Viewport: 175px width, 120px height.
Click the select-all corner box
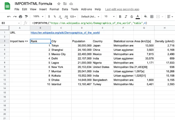tap(4, 28)
